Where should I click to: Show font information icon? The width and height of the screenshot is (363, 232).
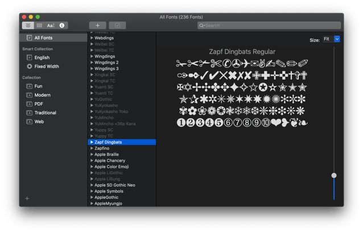coord(62,26)
